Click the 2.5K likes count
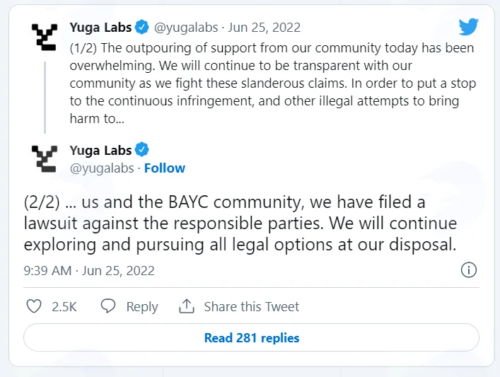 pos(64,307)
